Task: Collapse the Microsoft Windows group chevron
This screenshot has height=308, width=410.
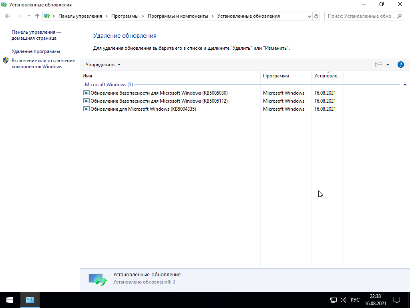Action: (405, 85)
